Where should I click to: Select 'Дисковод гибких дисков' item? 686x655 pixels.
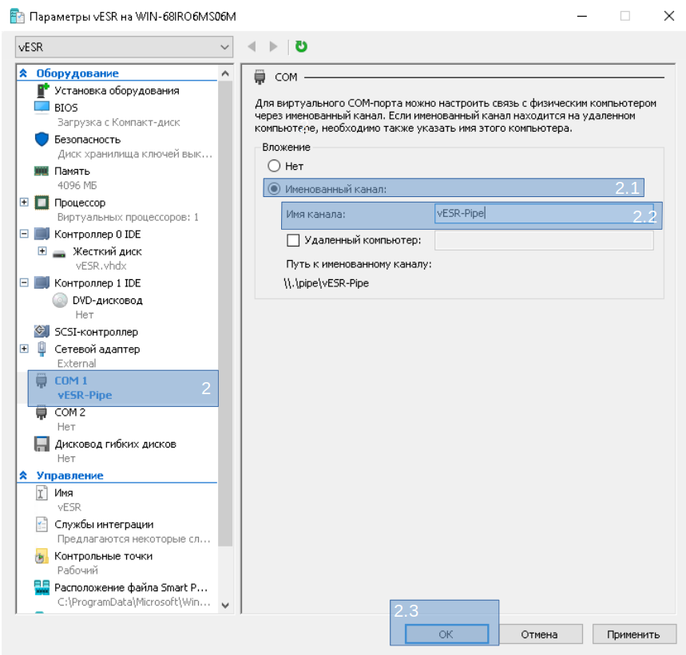click(116, 444)
